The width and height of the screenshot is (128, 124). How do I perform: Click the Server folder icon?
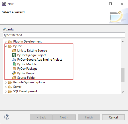pos(10,87)
